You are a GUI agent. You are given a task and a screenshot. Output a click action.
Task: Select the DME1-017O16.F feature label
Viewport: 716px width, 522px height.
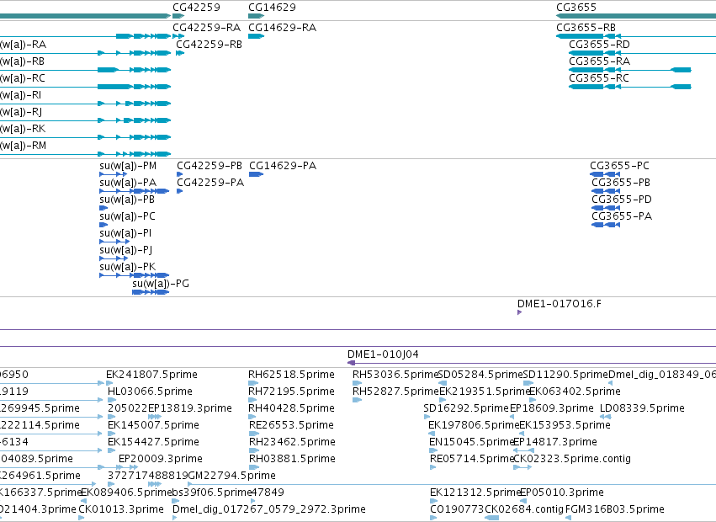560,304
